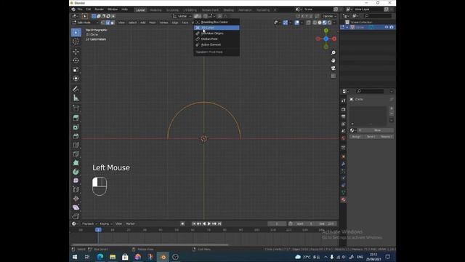Viewport: 465px width, 262px height.
Task: Toggle the camera view icon
Action: pyautogui.click(x=333, y=68)
